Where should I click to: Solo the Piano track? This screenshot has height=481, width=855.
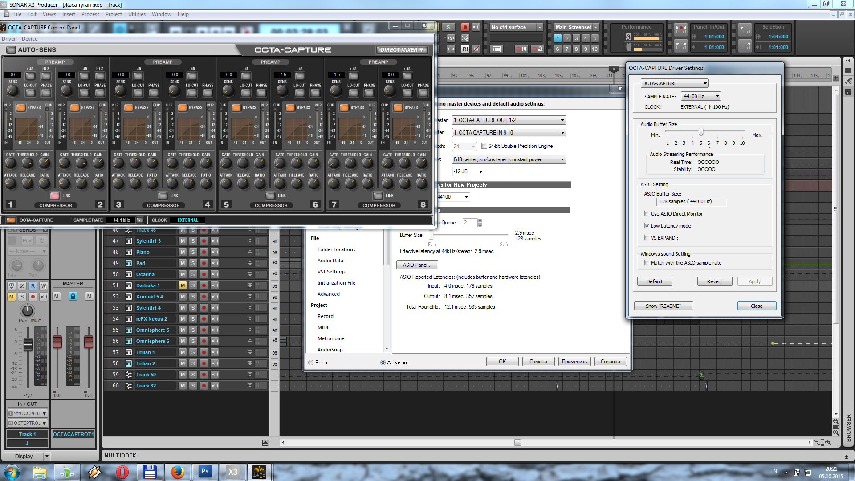[193, 252]
